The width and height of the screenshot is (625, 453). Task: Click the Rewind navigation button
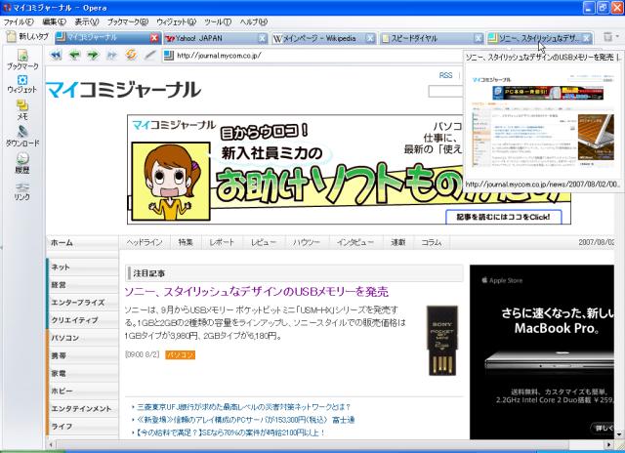[x=56, y=55]
